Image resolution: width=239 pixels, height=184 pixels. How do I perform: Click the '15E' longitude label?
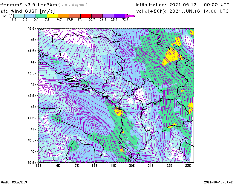click(39, 166)
